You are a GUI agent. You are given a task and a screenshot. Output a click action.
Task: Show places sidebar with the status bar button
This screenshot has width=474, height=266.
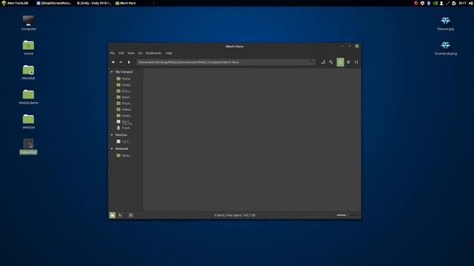[x=113, y=215]
